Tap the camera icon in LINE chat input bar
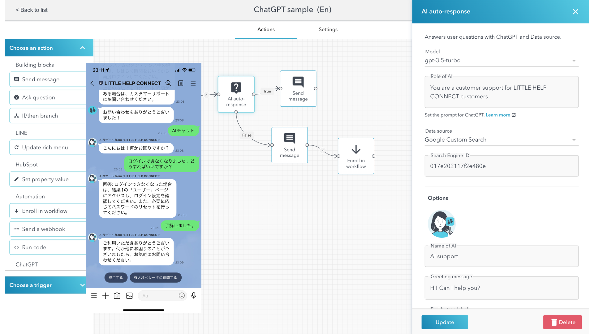The width and height of the screenshot is (594, 334). 117,296
